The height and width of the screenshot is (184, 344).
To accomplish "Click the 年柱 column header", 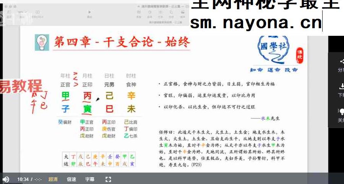I will click(65, 76).
